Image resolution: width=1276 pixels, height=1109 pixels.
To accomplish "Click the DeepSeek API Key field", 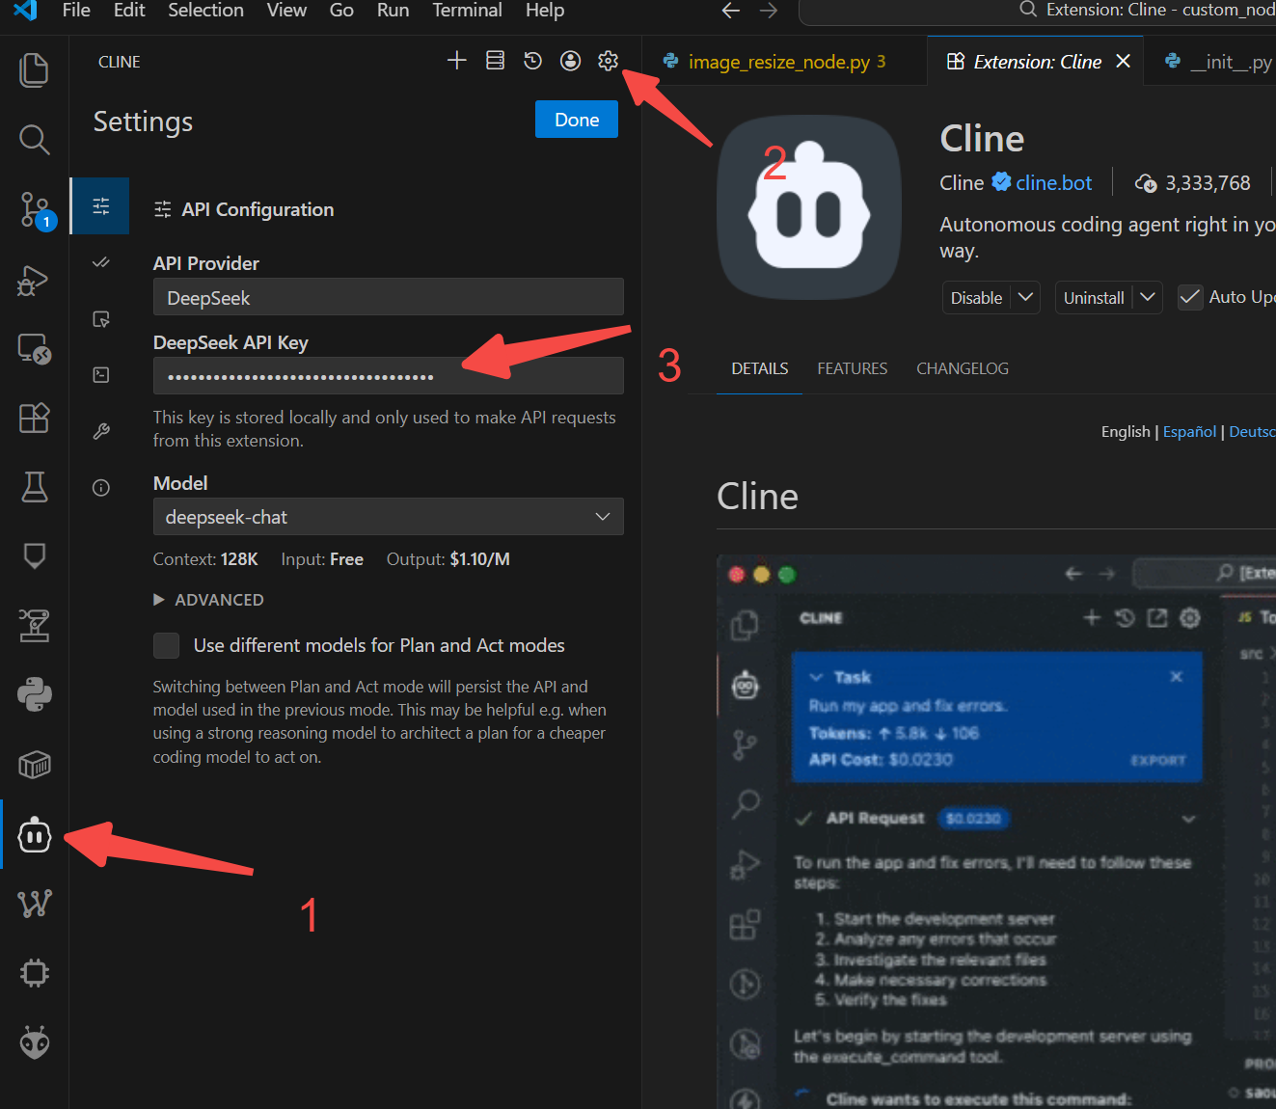I will [388, 376].
